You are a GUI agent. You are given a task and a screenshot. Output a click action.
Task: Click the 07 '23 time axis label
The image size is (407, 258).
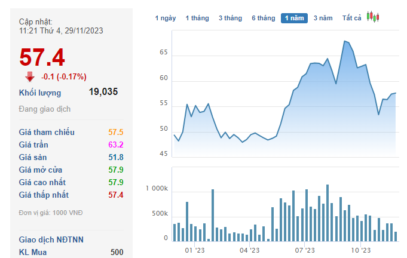305,251
